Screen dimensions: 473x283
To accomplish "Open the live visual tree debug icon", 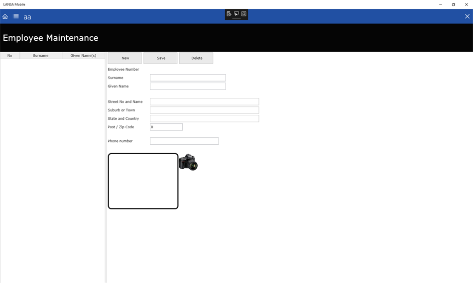I will tap(229, 14).
